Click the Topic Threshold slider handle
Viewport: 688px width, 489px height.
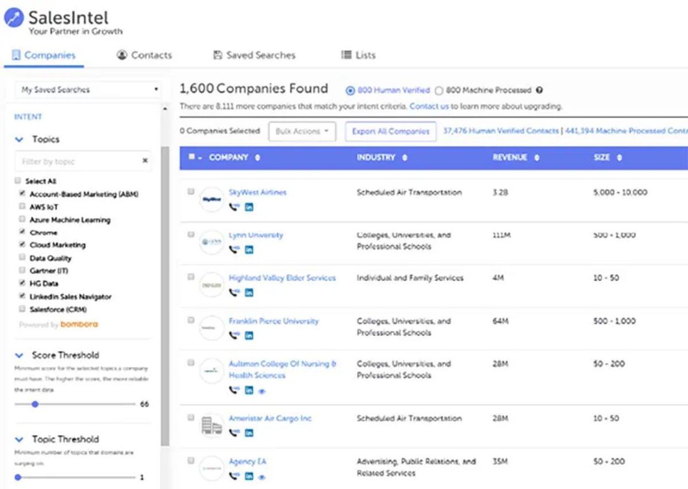pos(18,477)
